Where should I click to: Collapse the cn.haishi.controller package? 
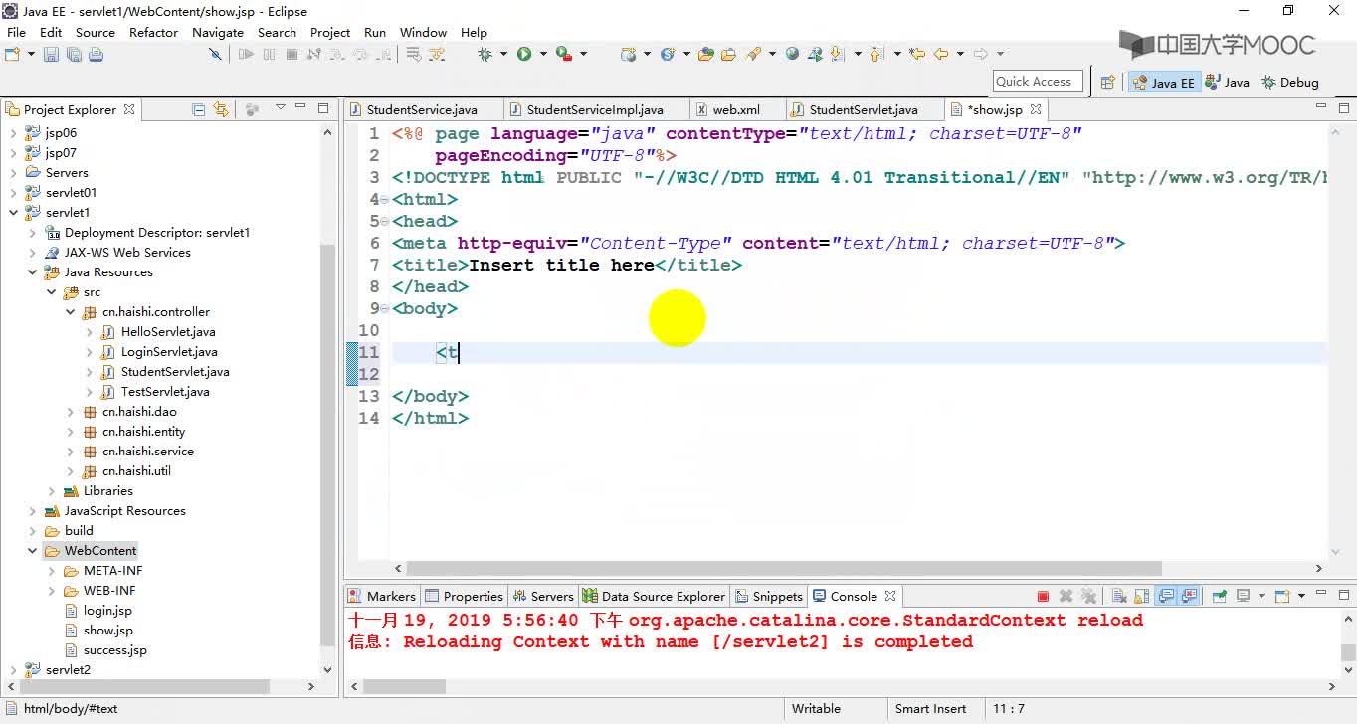click(x=70, y=312)
